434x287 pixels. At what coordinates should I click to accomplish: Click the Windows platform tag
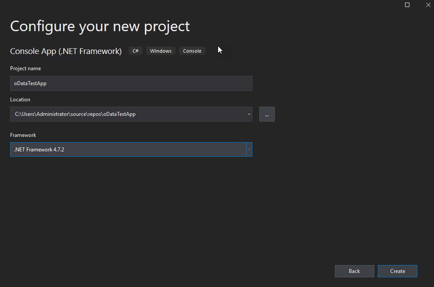click(161, 51)
